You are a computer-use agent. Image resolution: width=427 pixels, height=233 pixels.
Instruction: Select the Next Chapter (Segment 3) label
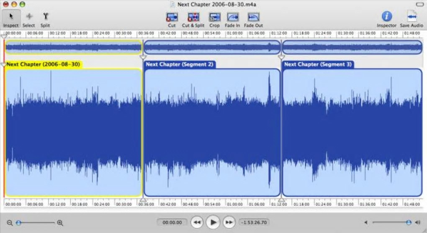[318, 65]
